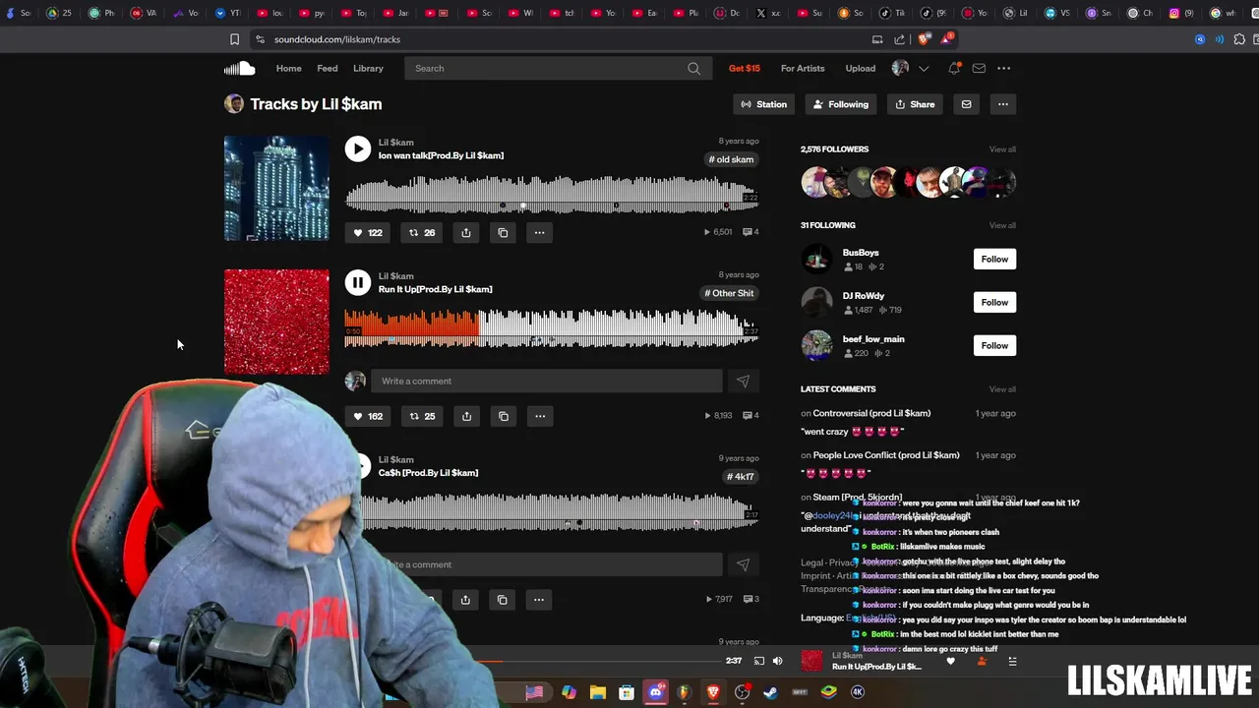Screen dimensions: 1259x708
Task: Click message envelope button beside Share
Action: [x=966, y=104]
